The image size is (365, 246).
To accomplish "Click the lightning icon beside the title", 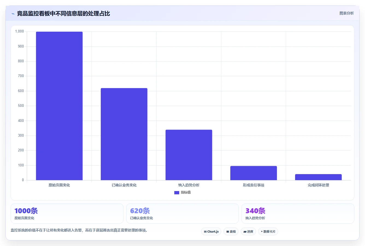I will click(x=13, y=14).
